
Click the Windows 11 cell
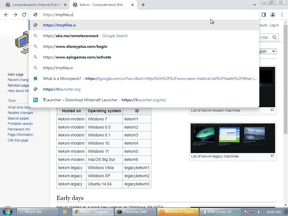click(x=104, y=151)
